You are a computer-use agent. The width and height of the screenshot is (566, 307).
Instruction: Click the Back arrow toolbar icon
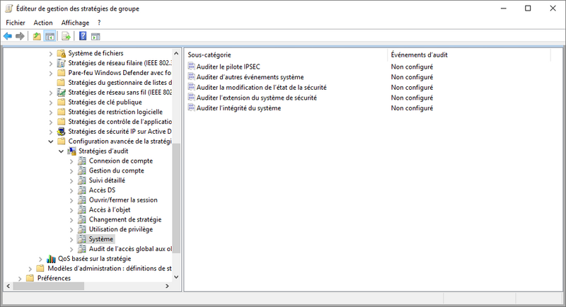8,36
